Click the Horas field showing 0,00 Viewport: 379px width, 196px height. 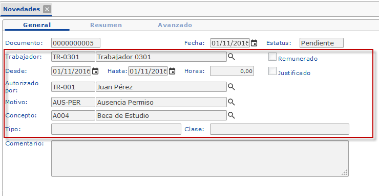click(232, 71)
